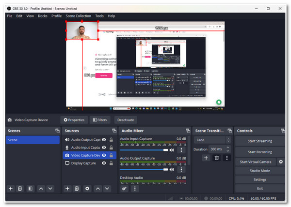Enable Studio Mode
Screen dimensions: 291x207
pyautogui.click(x=260, y=171)
